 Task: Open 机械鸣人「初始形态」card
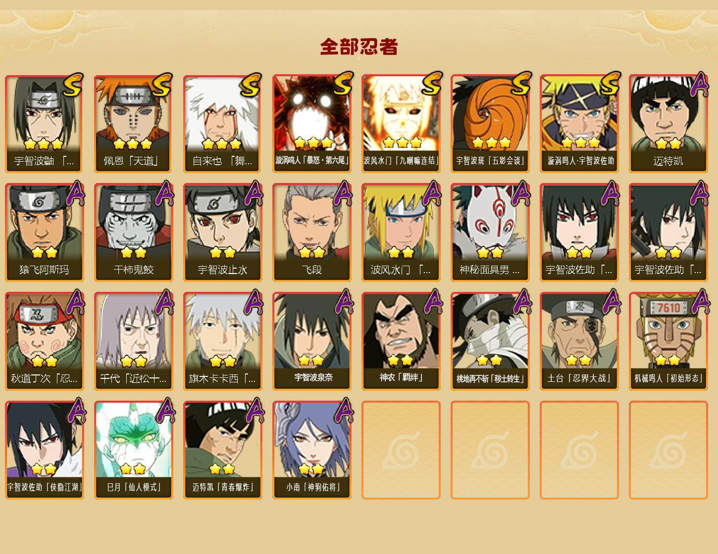click(668, 341)
